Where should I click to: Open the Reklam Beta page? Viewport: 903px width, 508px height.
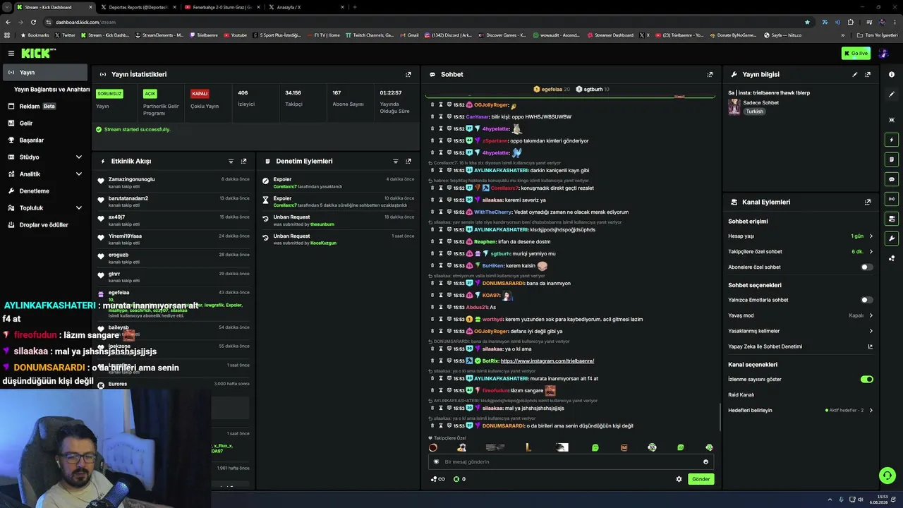(x=45, y=107)
